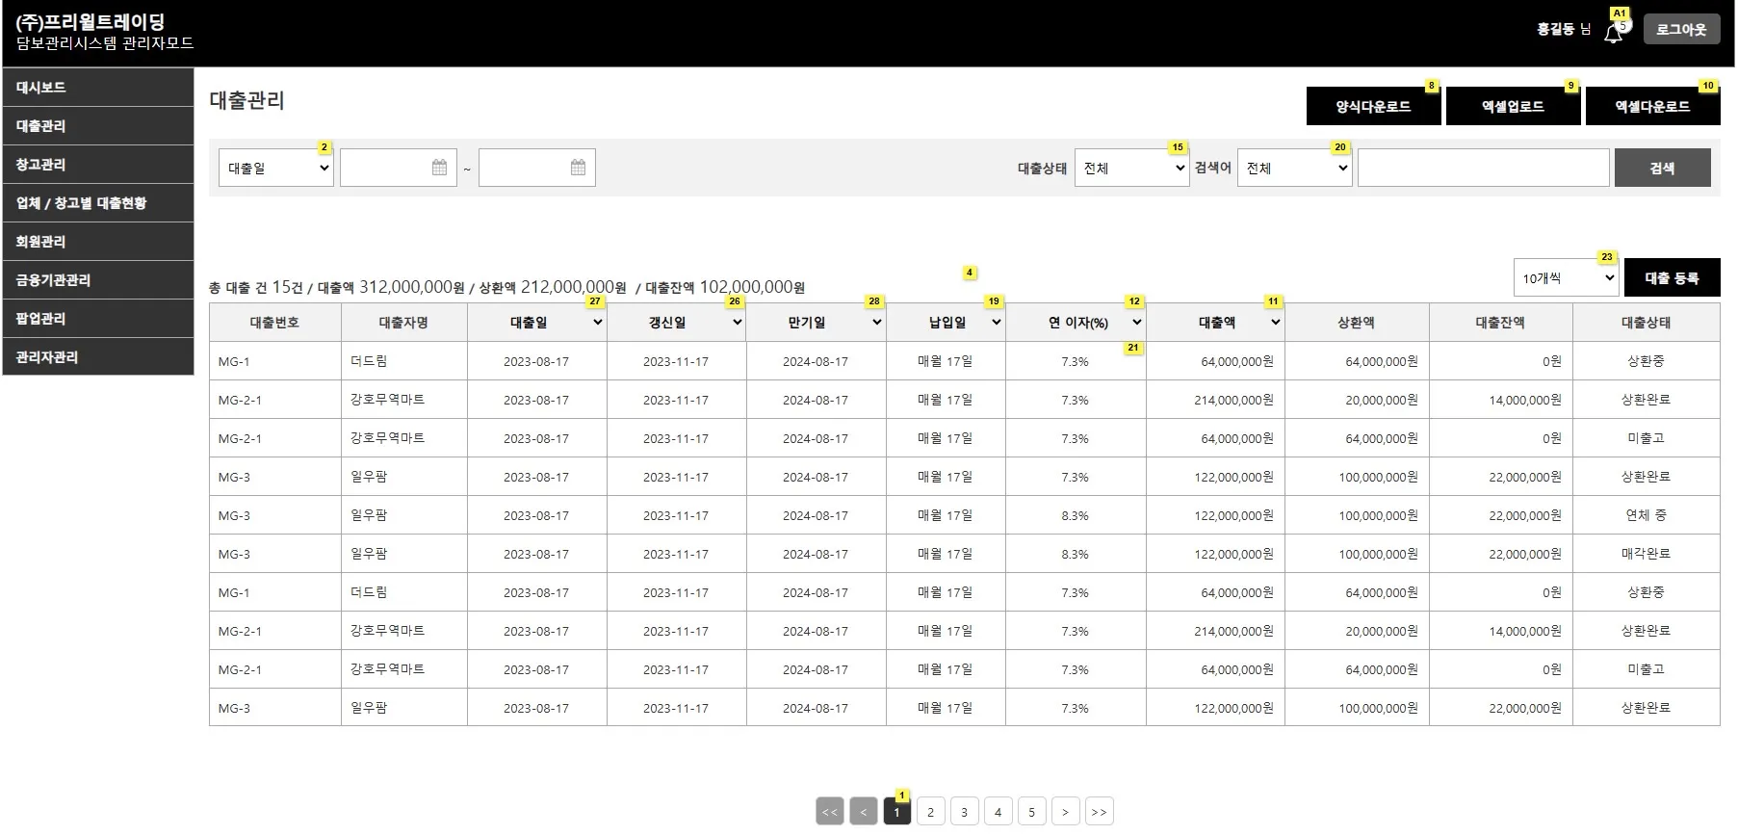Screen dimensions: 1738x835
Task: Open 대시보드 in the sidebar
Action: (98, 87)
